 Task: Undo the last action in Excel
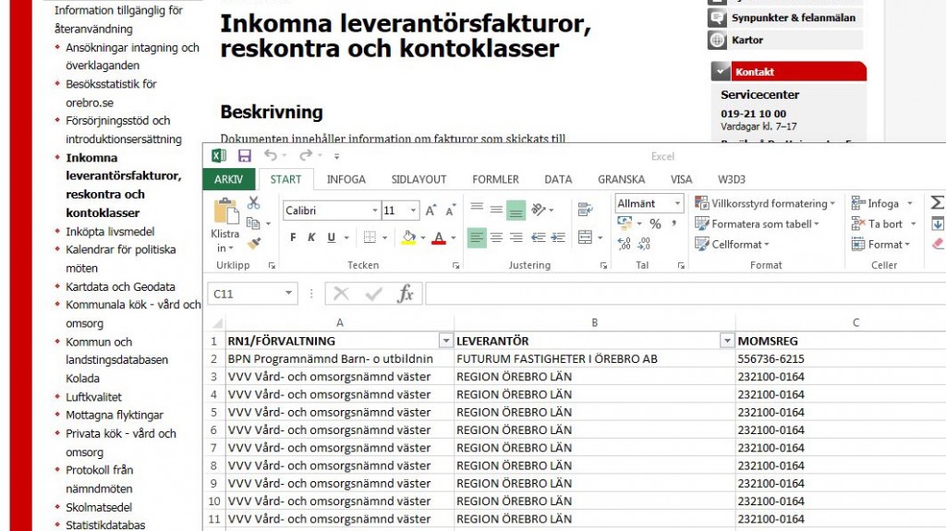click(x=271, y=156)
